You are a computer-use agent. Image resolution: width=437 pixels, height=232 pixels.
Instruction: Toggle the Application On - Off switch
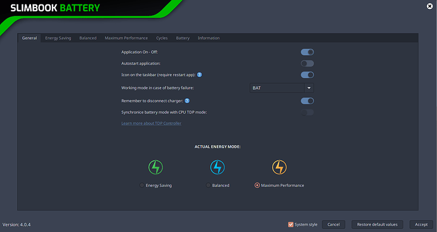click(x=307, y=52)
